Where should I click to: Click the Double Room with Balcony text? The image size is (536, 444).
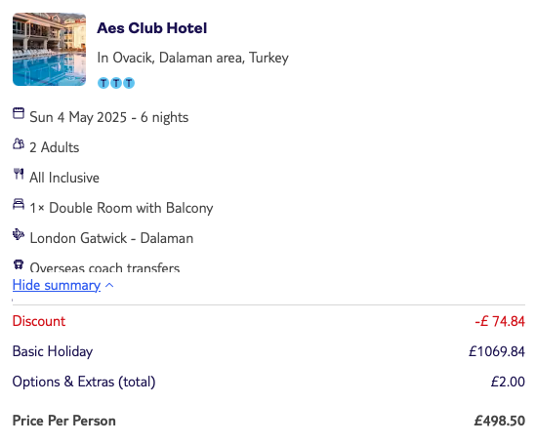pos(131,208)
